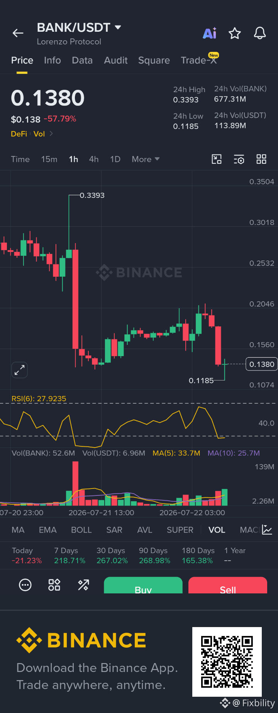
Task: Tap the red Sell button
Action: click(x=228, y=585)
